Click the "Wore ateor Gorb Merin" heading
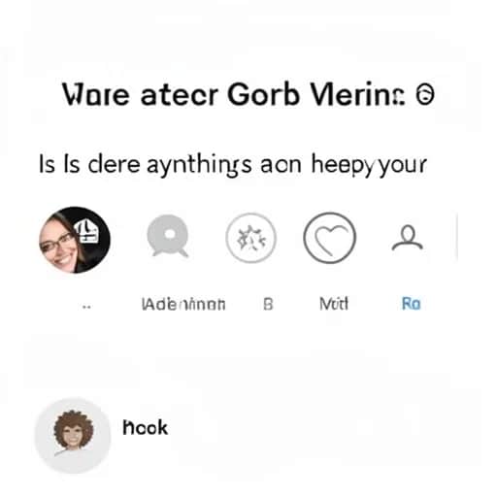497x497 pixels. click(233, 94)
